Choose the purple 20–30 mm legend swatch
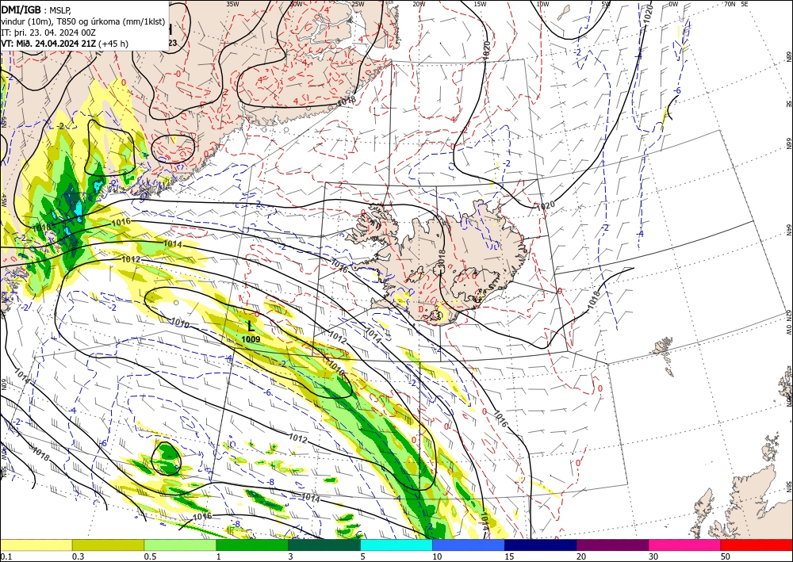Viewport: 793px width, 562px height. point(612,545)
